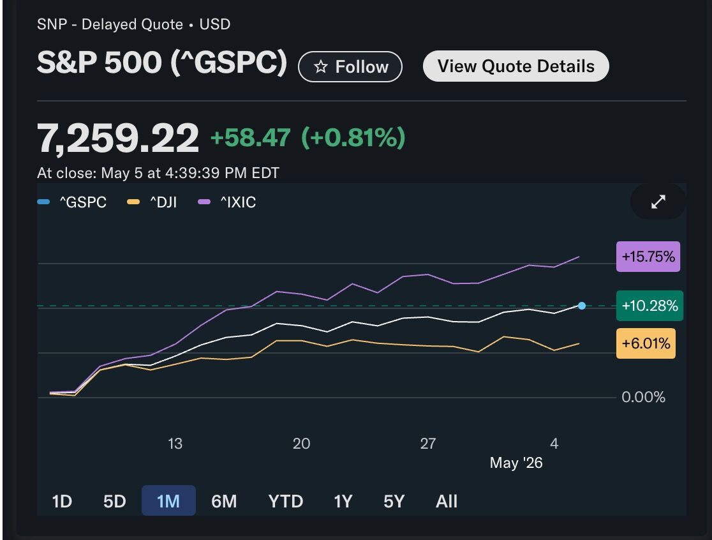
Task: Click the date label 20 on axis
Action: [302, 443]
